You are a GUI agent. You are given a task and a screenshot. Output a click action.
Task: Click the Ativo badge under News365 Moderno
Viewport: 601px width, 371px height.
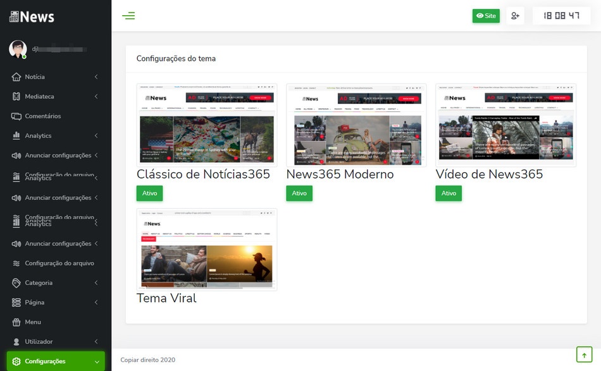click(x=299, y=193)
